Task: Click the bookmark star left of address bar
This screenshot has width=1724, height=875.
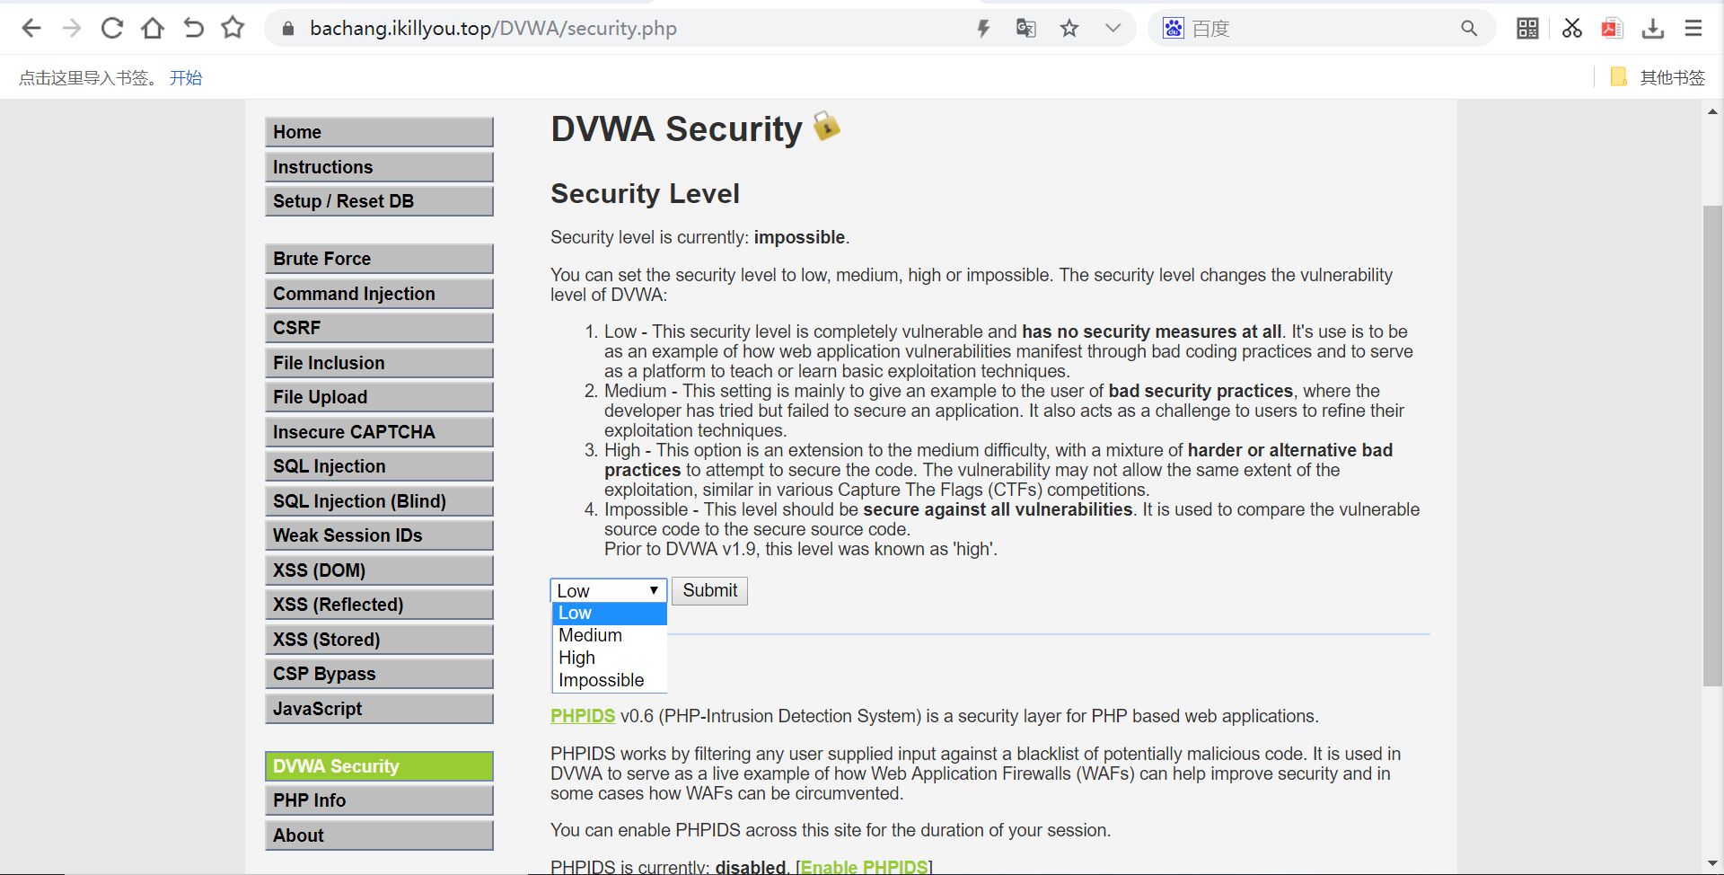Action: pyautogui.click(x=233, y=29)
